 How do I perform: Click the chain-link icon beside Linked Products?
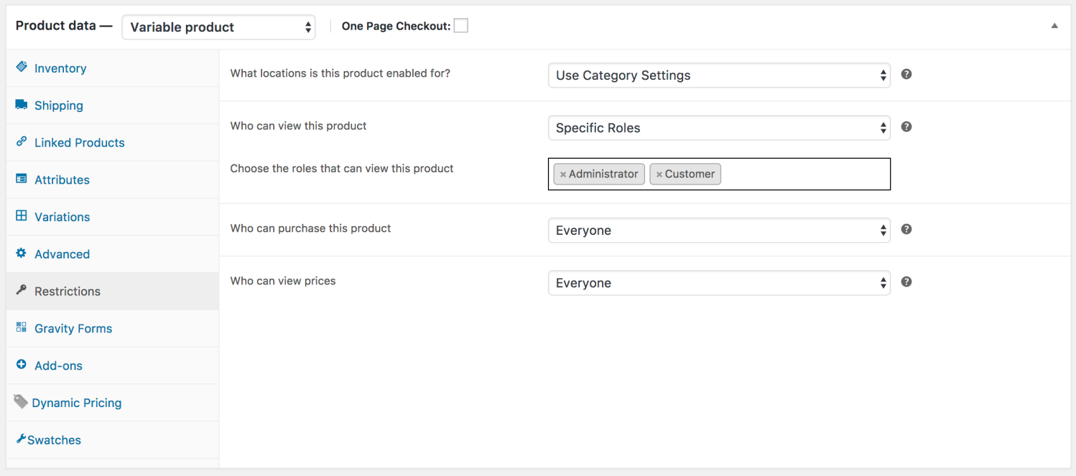[x=22, y=142]
